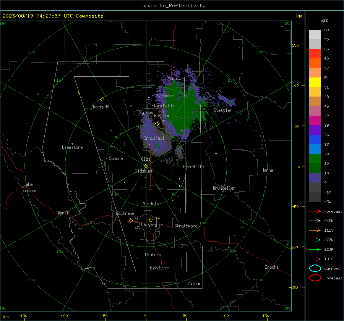The image size is (344, 321).
Task: Click the radar-center diamond at Didsbury
Action: coord(146,166)
